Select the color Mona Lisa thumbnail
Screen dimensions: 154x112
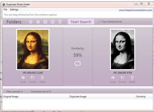(x=33, y=49)
